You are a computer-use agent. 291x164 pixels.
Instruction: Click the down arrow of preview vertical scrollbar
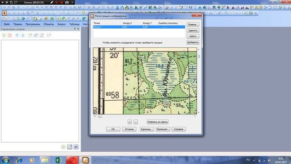pos(199,113)
